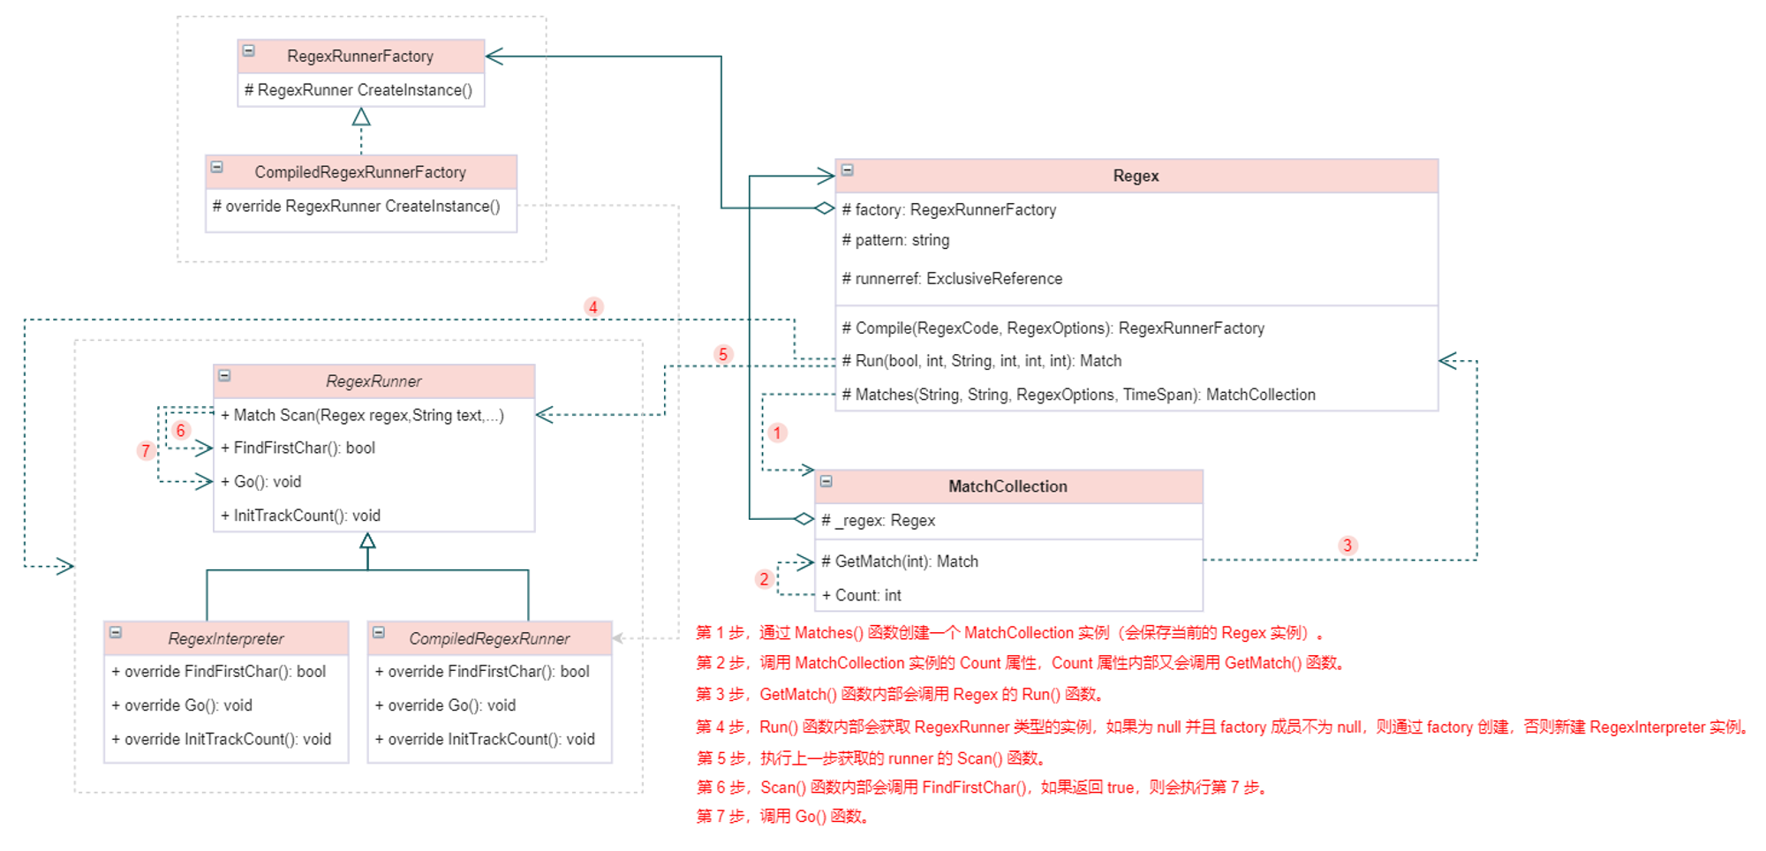Collapse the CompiledRegexRunnerFactory class box

(217, 167)
